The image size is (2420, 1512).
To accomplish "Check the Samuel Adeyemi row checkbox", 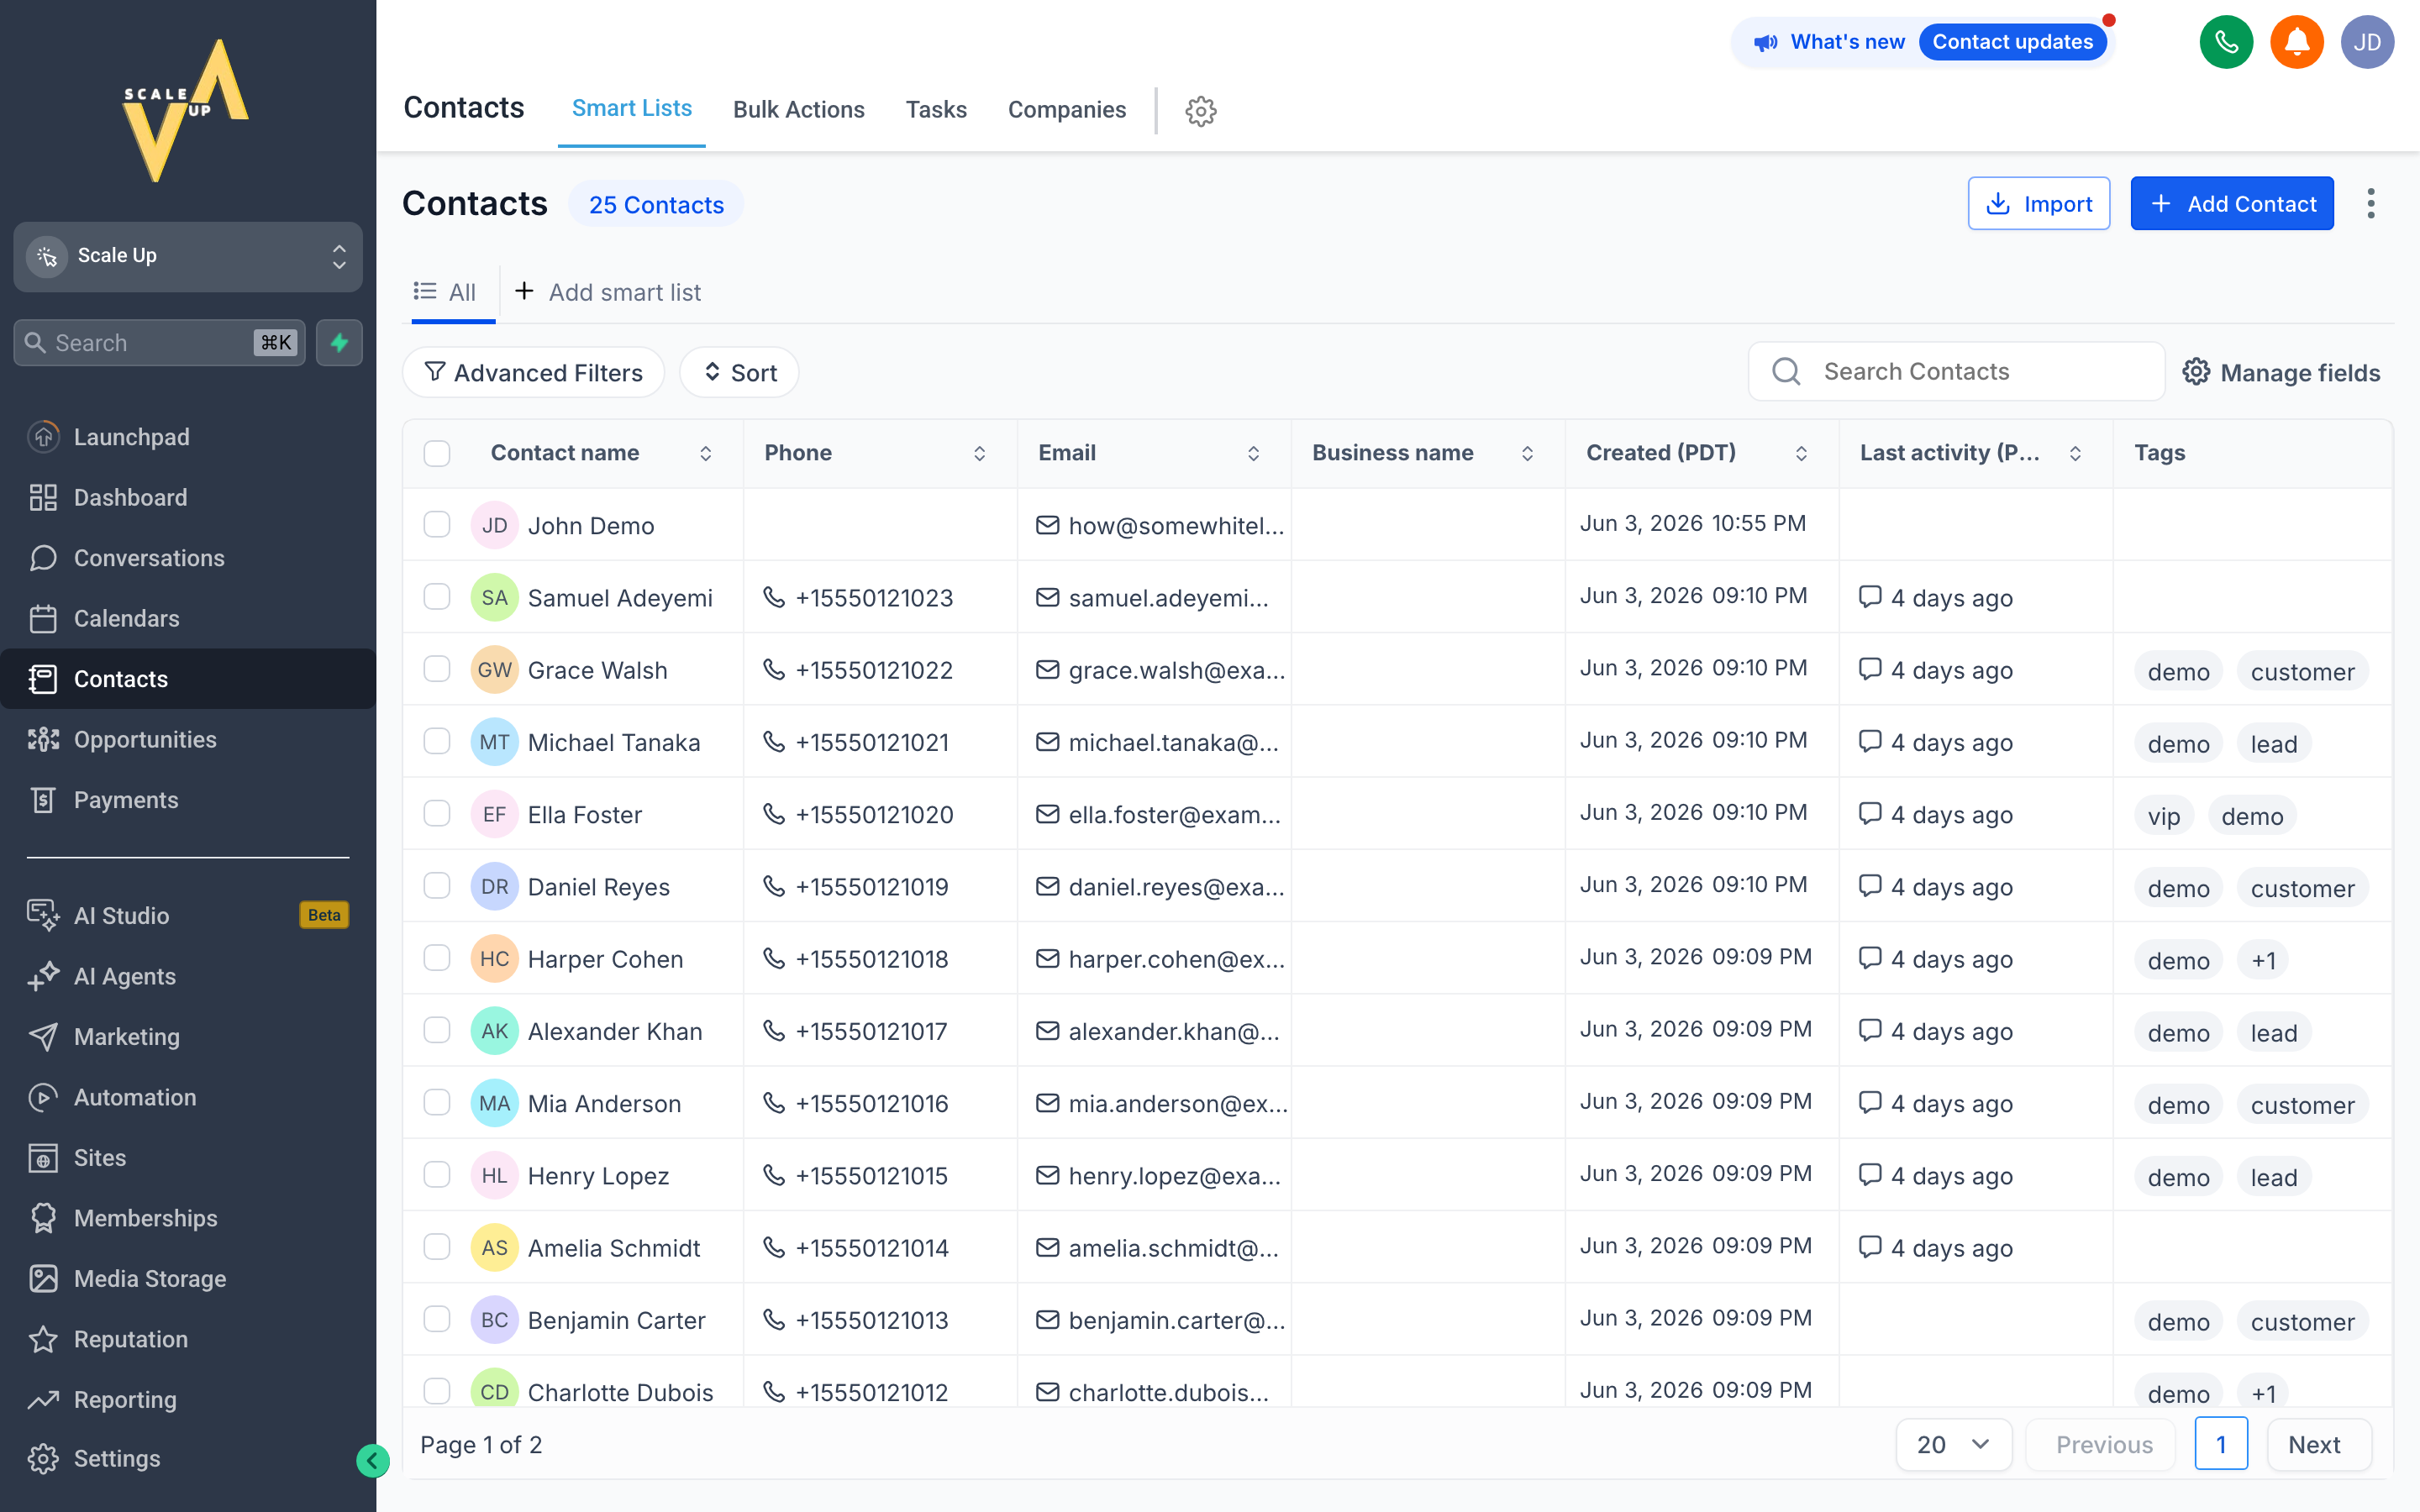I will tap(437, 596).
